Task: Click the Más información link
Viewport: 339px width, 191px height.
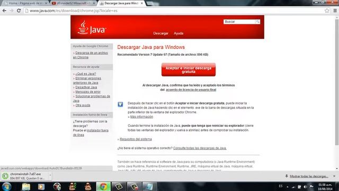Action: (141, 117)
